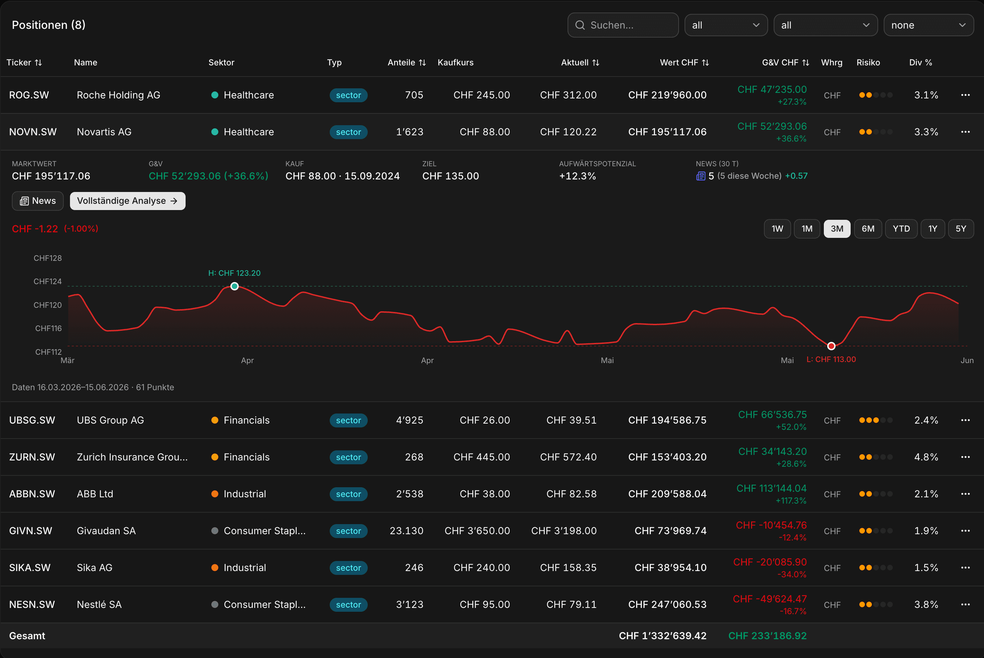This screenshot has width=984, height=658.
Task: Click the Industrial color dot in ABB row
Action: [x=215, y=494]
